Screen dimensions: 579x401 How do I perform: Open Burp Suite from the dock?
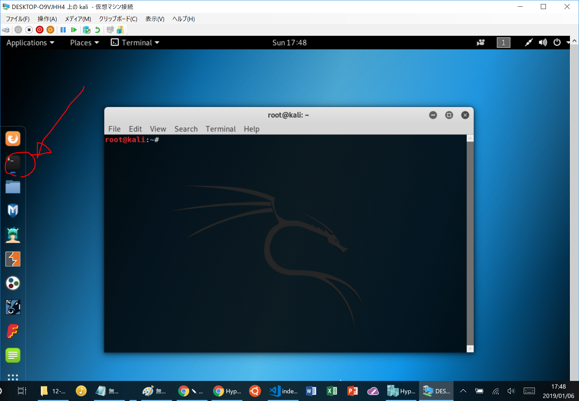13,259
